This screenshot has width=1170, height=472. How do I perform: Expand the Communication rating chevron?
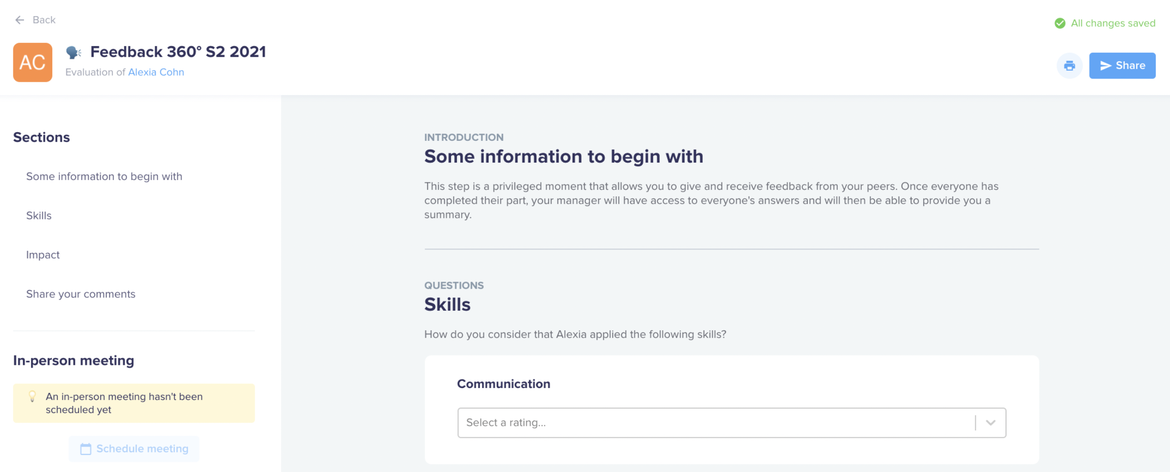pos(990,423)
